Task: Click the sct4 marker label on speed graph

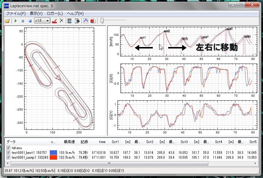Action: coord(205,37)
